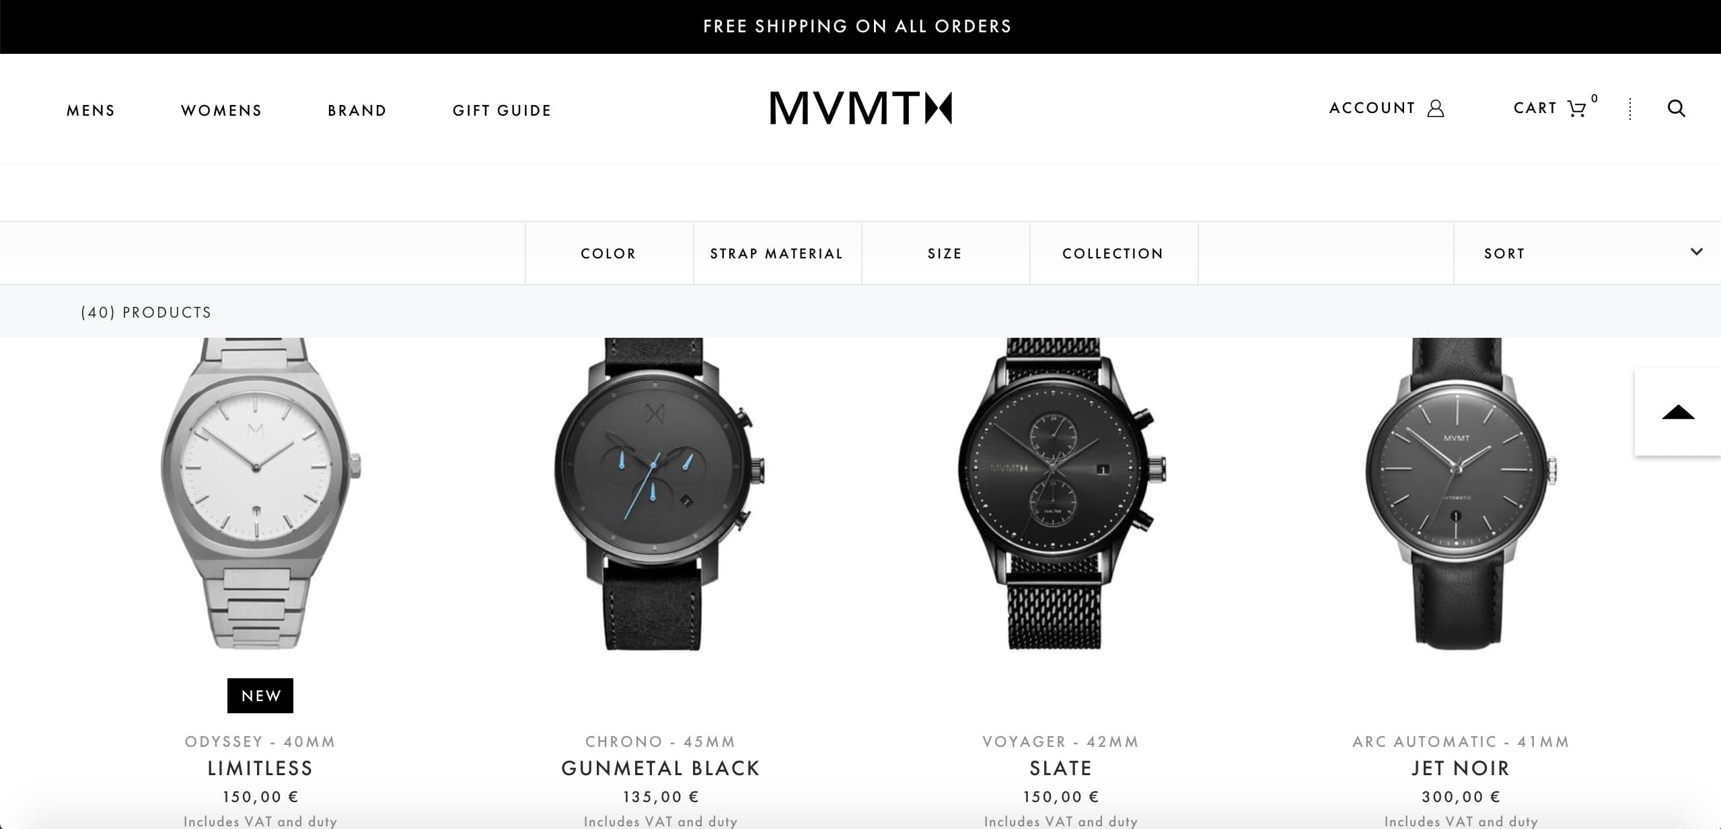Viewport: 1721px width, 829px height.
Task: Click the shopping cart icon
Action: [1576, 108]
